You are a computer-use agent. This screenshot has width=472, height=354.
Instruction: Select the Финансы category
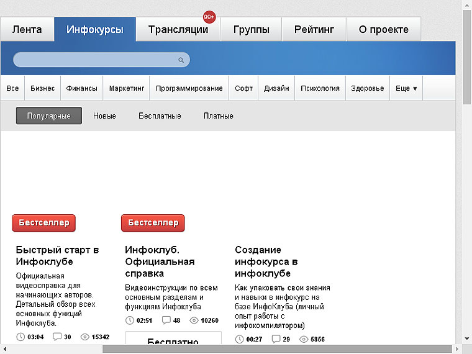81,88
